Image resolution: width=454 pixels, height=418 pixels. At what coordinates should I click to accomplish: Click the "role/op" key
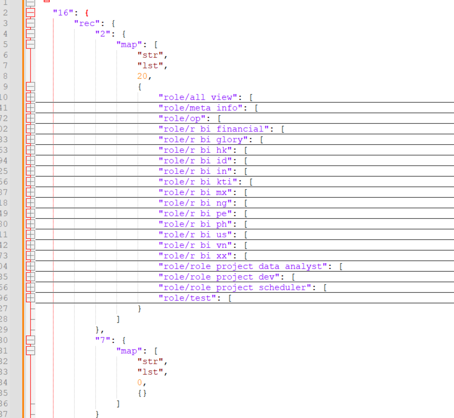click(182, 118)
